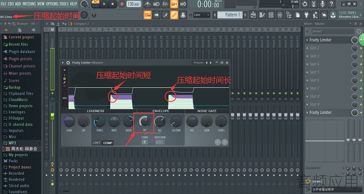Click the microphone recording options icon
Image resolution: width=364 pixels, height=194 pixels.
[x=322, y=4]
